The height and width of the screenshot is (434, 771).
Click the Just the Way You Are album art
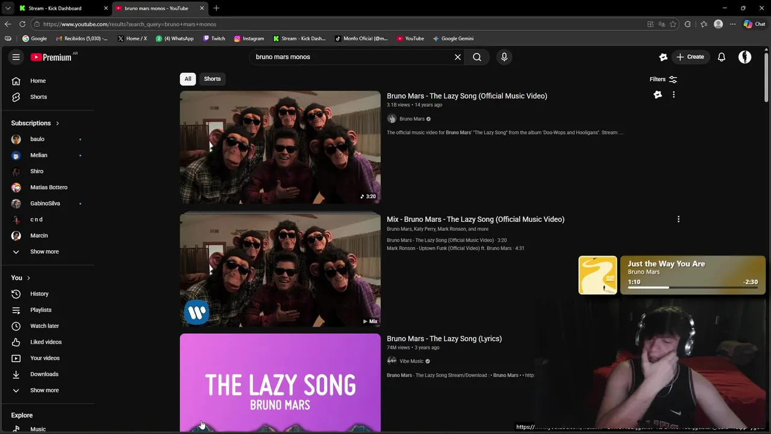point(598,275)
